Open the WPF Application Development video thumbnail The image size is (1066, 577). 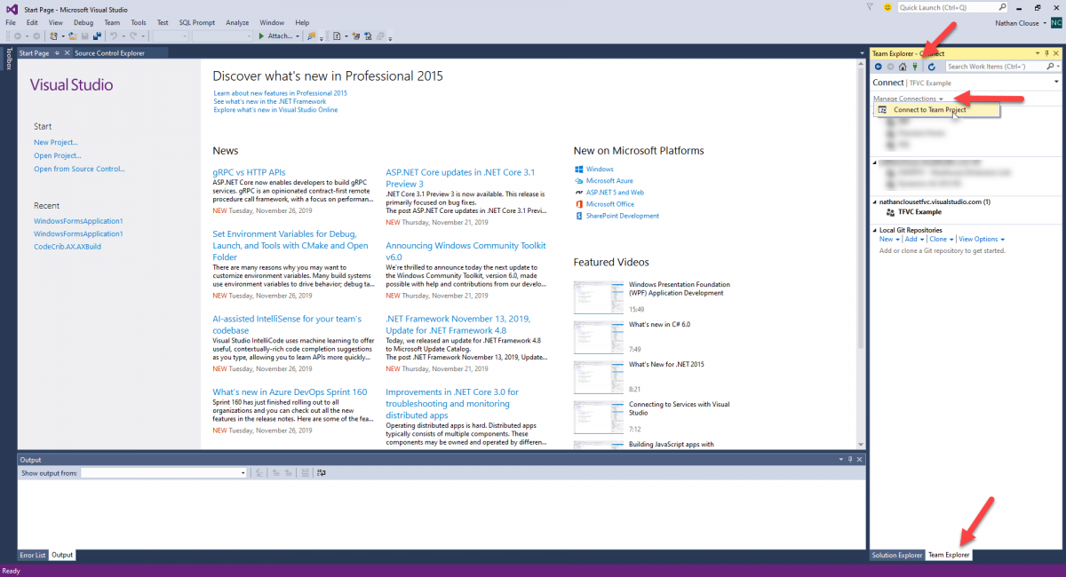click(598, 297)
